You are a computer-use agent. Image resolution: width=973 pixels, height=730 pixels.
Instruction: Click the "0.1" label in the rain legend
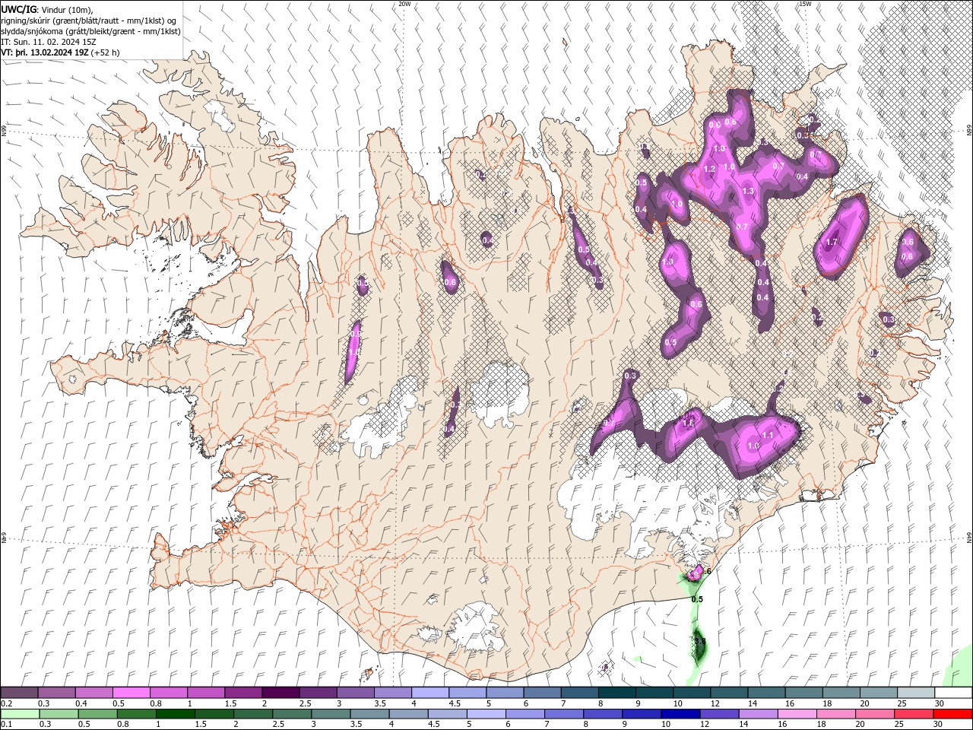pyautogui.click(x=5, y=724)
